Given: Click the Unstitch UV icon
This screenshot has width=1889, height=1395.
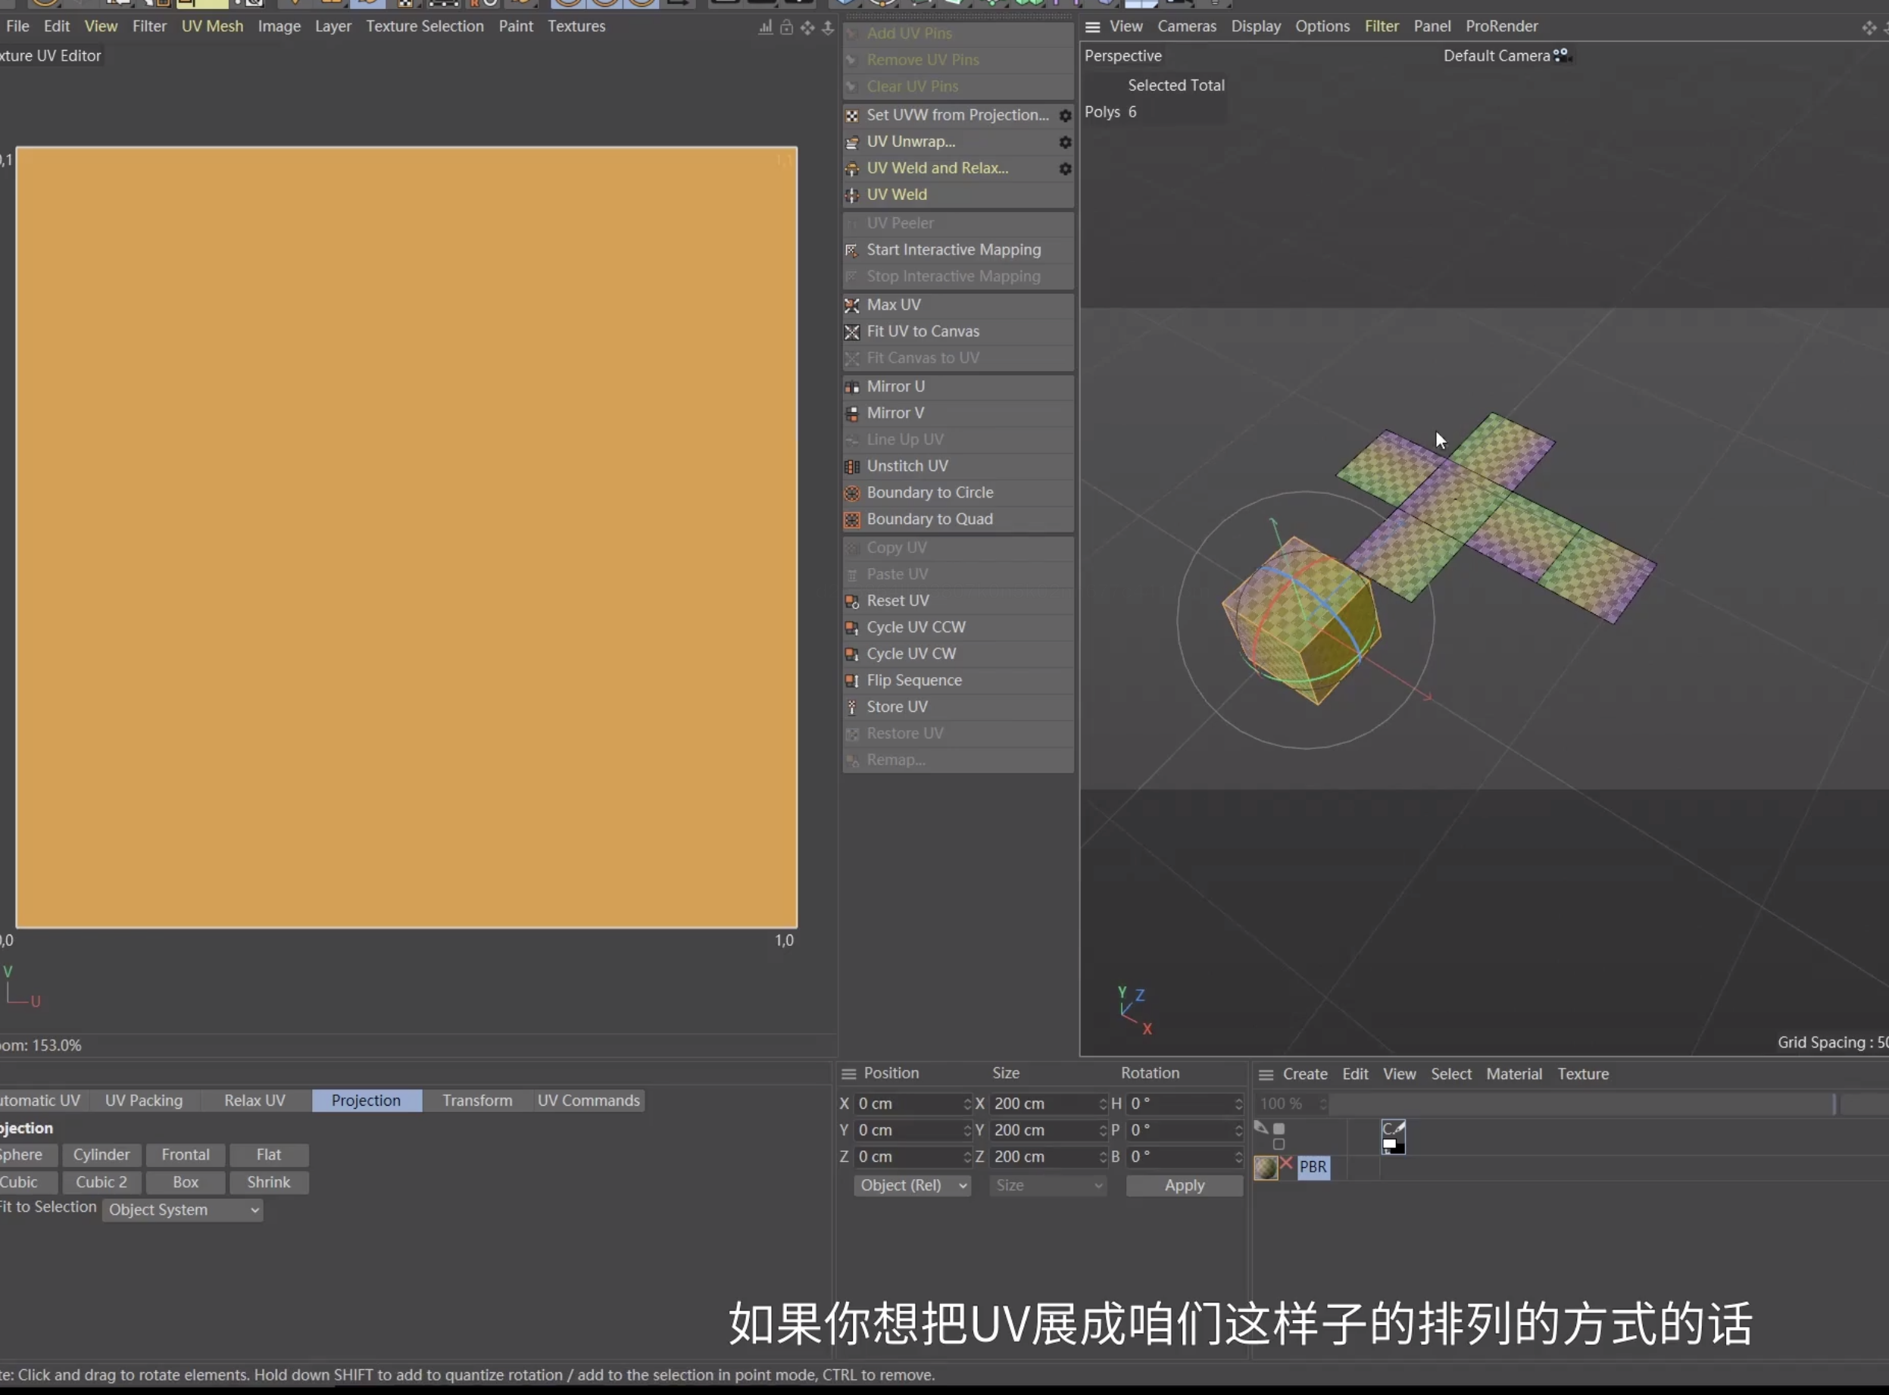Looking at the screenshot, I should pyautogui.click(x=852, y=466).
